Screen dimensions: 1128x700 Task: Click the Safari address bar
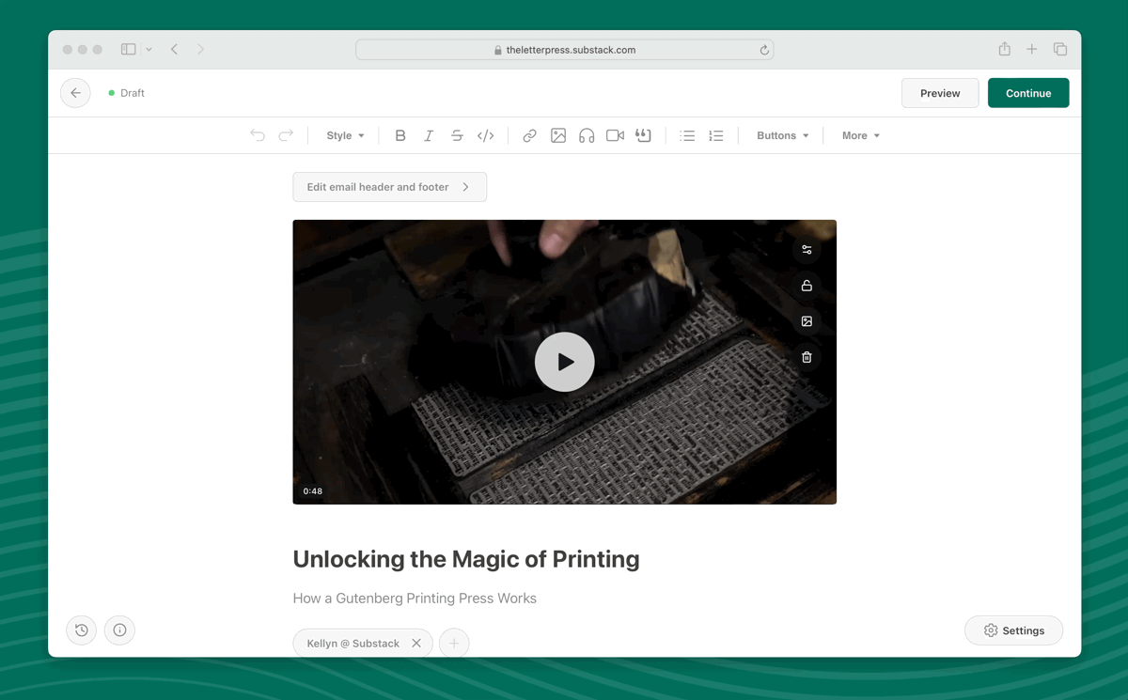click(x=565, y=50)
